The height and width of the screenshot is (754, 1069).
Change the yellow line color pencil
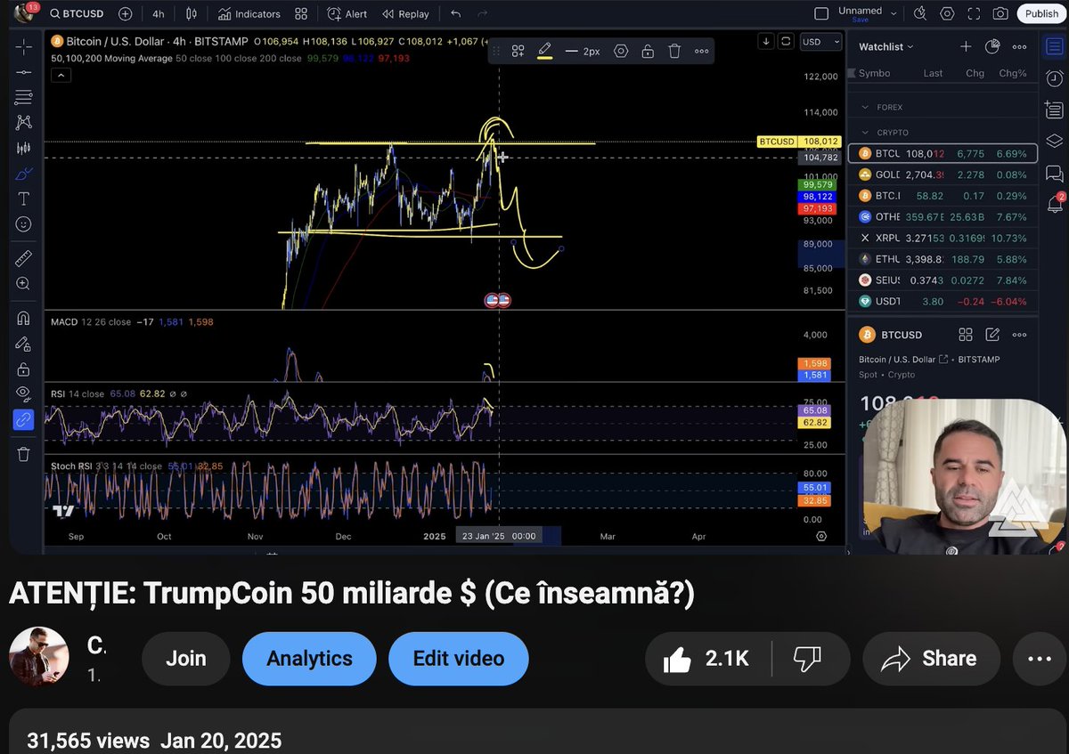pos(544,51)
